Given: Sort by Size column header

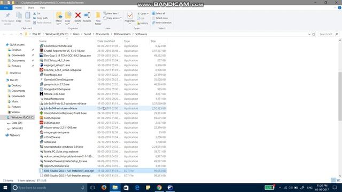Looking at the screenshot, I should point(153,41).
